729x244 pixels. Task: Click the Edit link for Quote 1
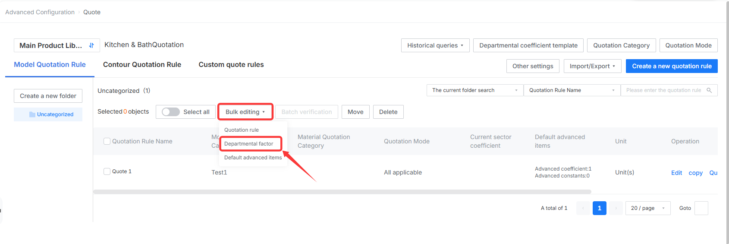pyautogui.click(x=676, y=173)
